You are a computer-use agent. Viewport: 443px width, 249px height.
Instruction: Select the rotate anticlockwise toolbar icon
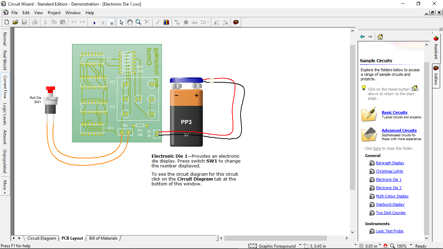pyautogui.click(x=217, y=22)
